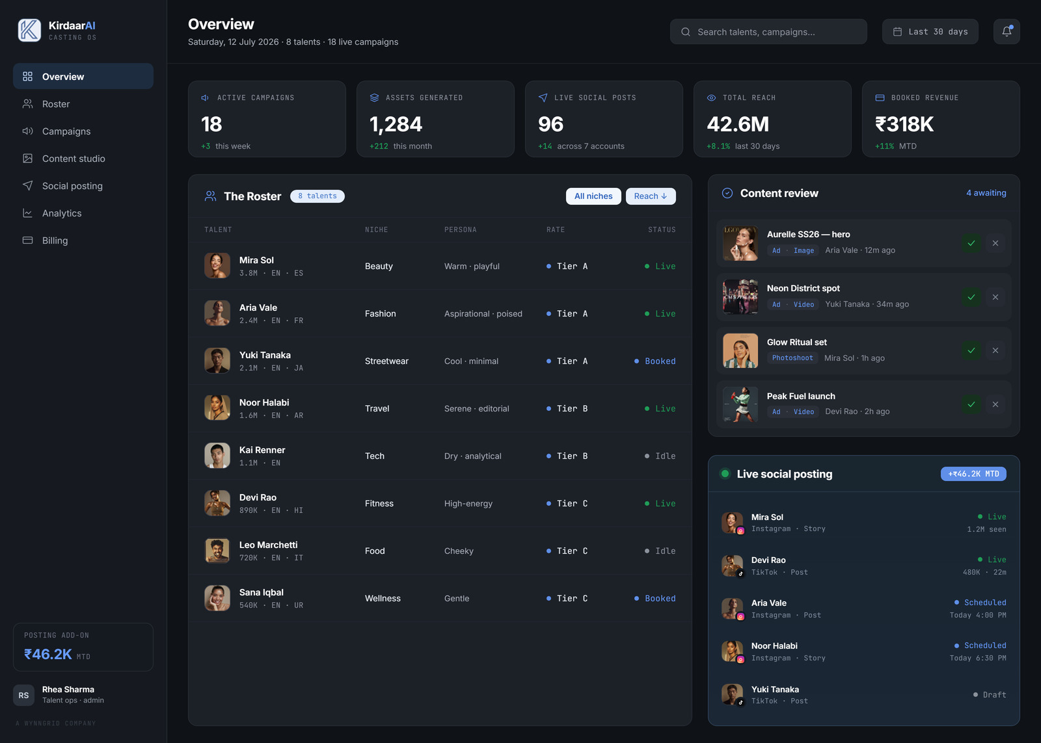Approve the Neon District spot
Viewport: 1041px width, 743px height.
(x=971, y=297)
